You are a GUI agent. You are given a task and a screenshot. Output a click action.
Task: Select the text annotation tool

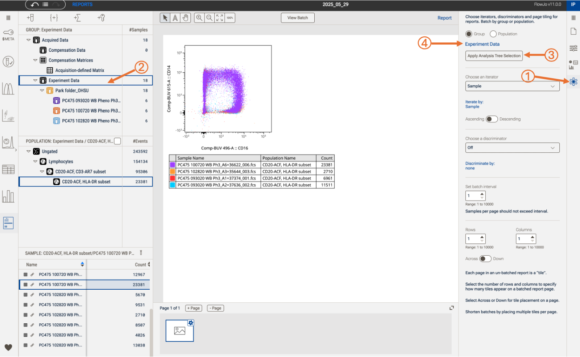[x=175, y=18]
